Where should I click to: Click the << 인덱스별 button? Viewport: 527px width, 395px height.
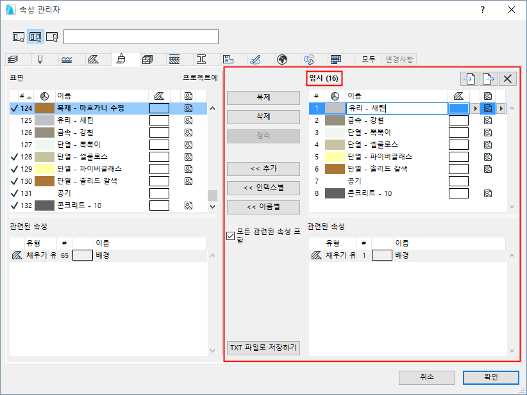pyautogui.click(x=263, y=188)
